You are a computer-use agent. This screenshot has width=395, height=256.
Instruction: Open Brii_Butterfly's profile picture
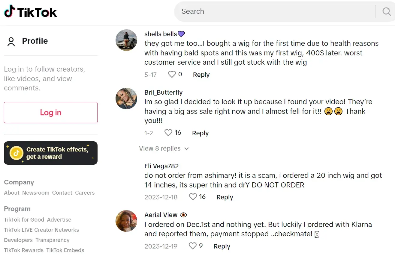coord(126,99)
